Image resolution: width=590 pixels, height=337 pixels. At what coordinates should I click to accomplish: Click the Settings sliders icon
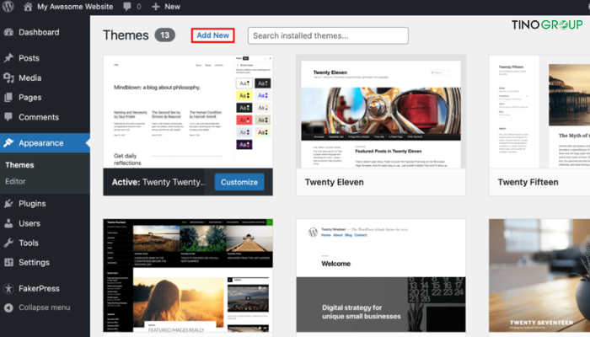pyautogui.click(x=8, y=262)
